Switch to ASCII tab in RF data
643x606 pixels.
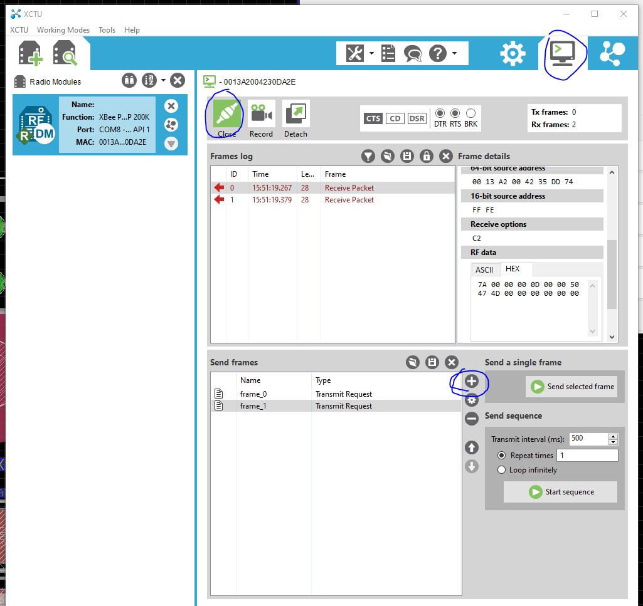[x=484, y=269]
